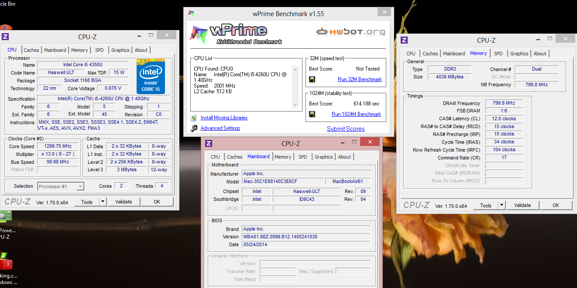This screenshot has width=577, height=288.
Task: Click Run 32M Benchmark link
Action: [x=360, y=79]
